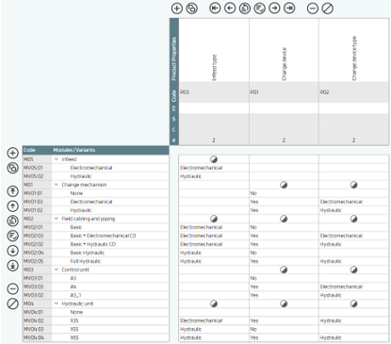
Task: Select variant None in row MV01:01
Action: 76,193
